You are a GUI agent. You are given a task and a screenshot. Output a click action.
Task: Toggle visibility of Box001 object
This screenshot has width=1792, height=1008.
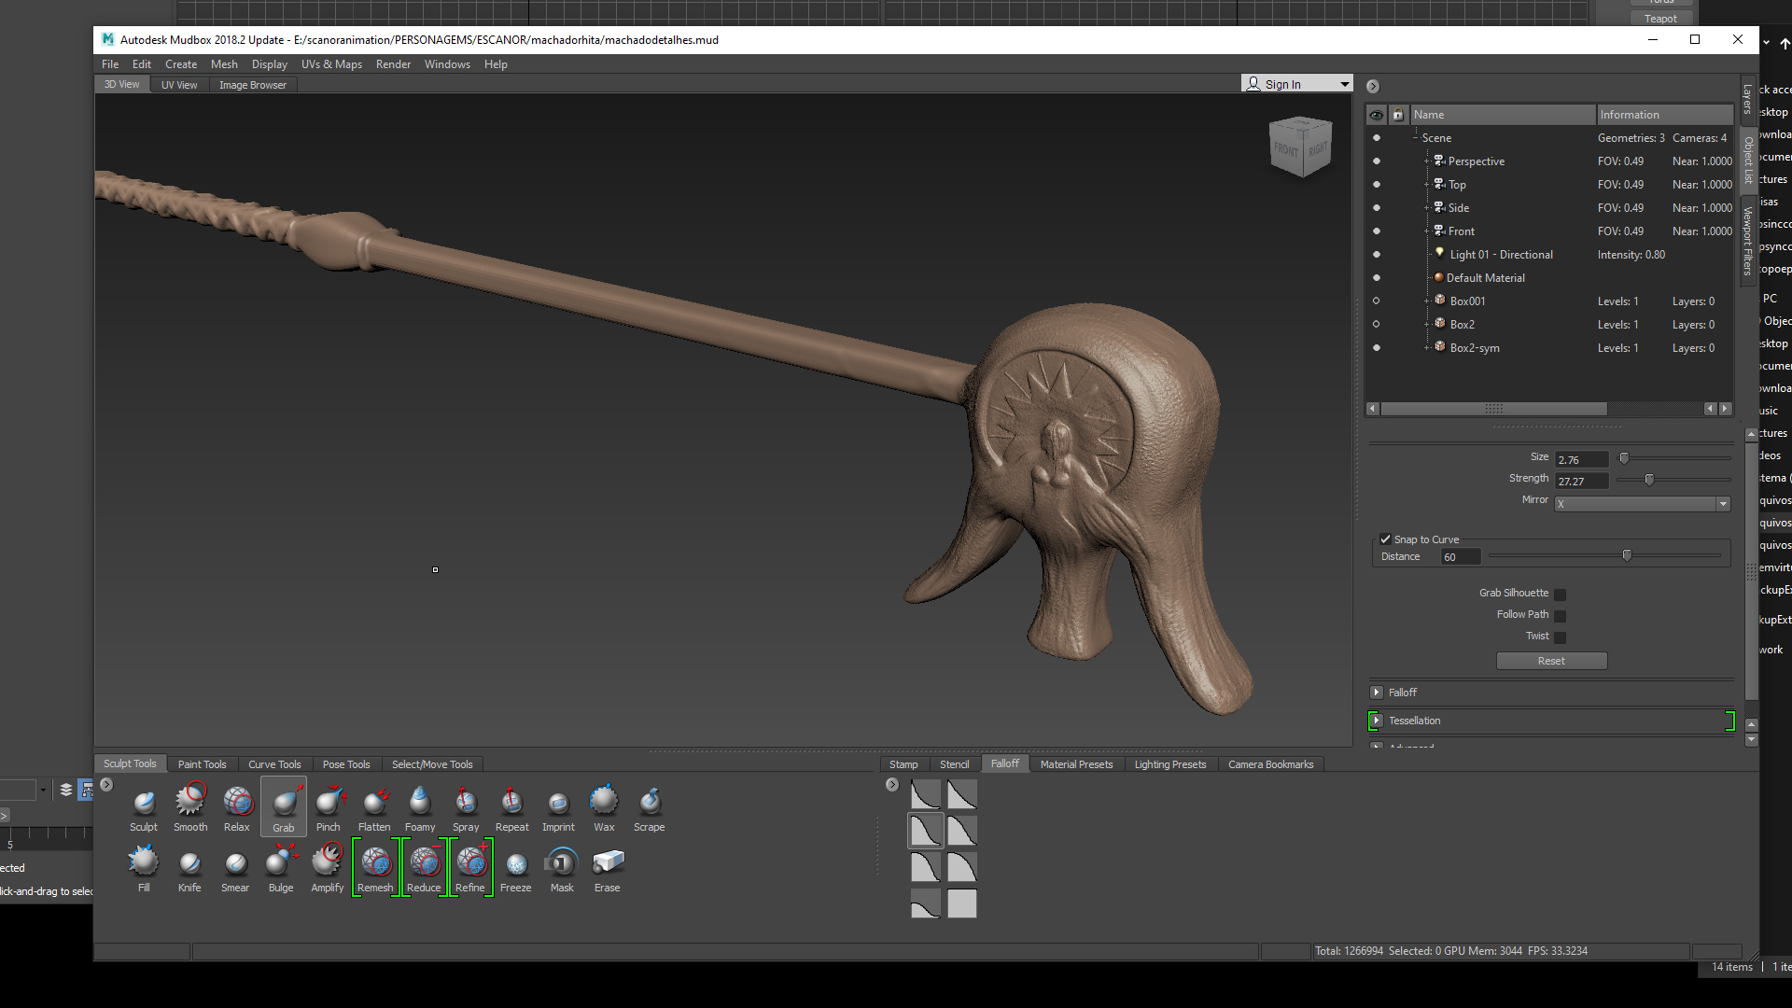[1376, 301]
